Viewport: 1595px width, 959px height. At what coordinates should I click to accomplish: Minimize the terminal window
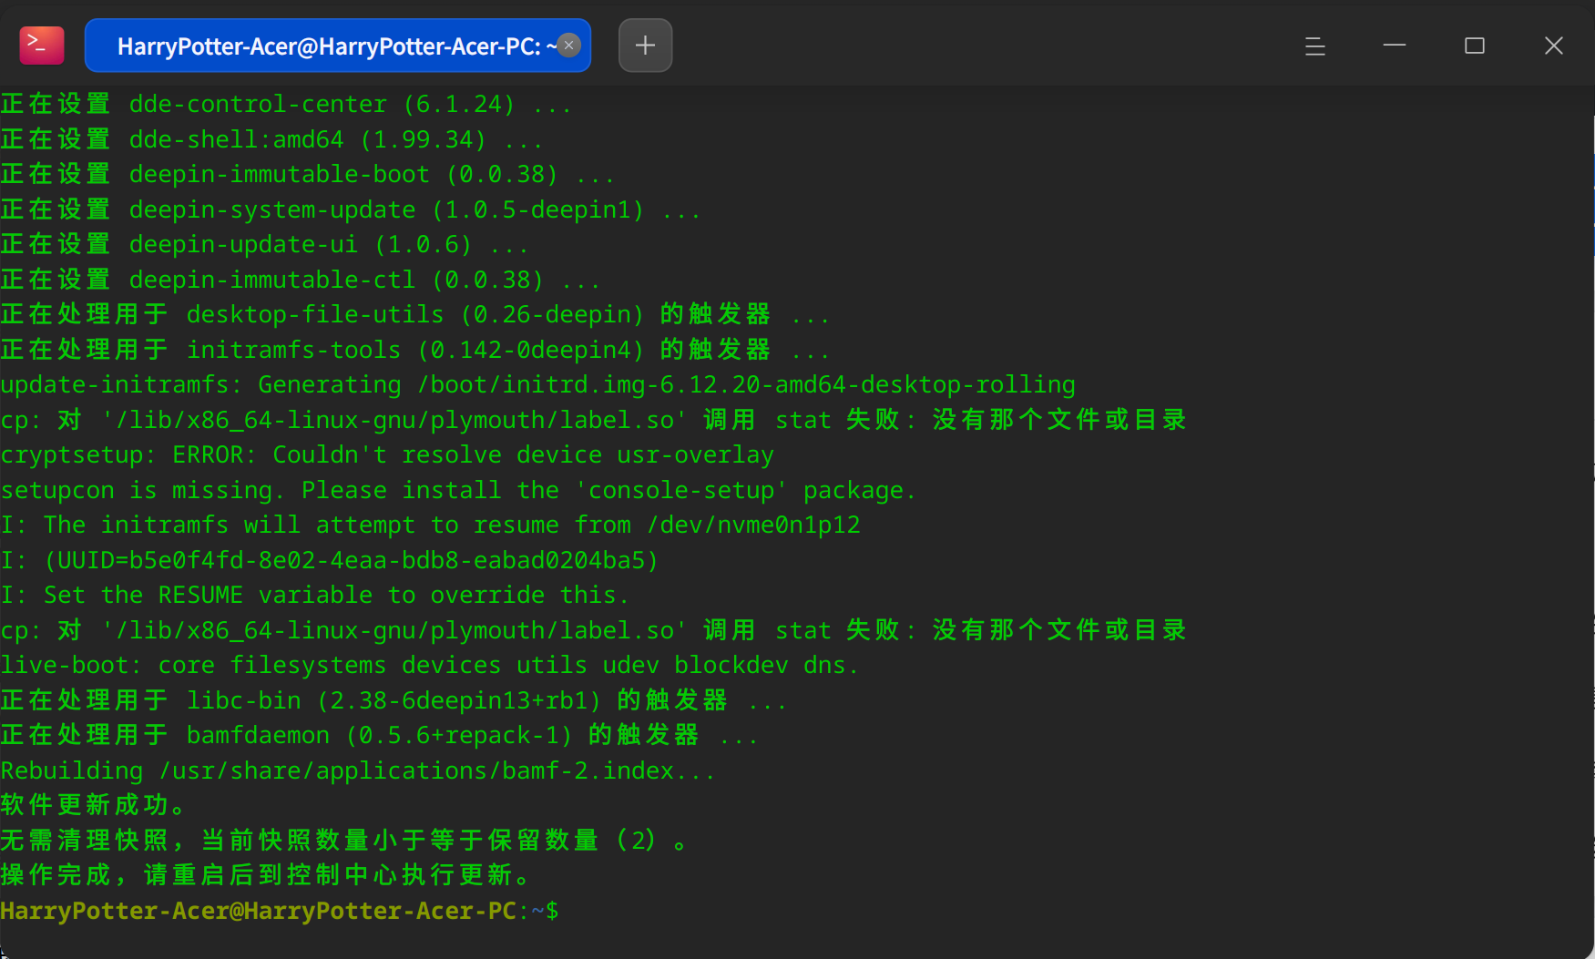(x=1395, y=46)
